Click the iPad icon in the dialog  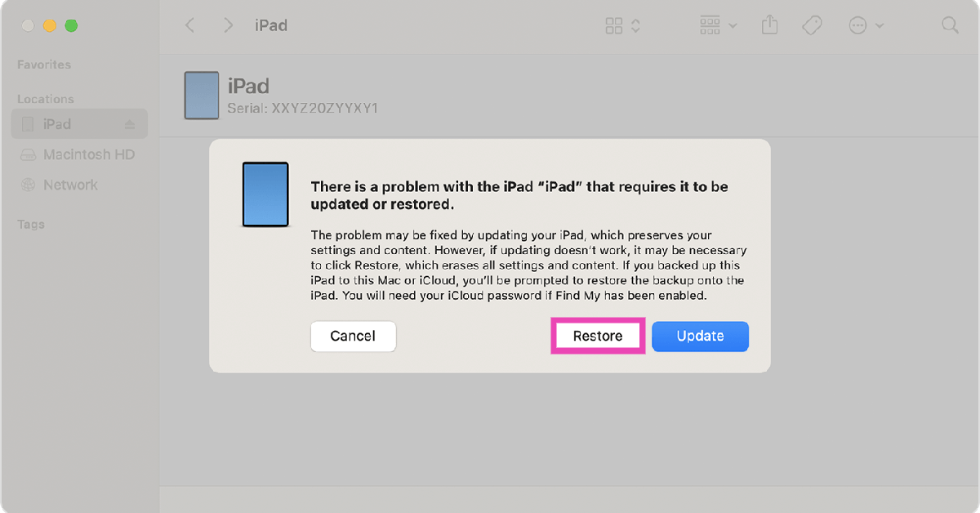click(265, 194)
